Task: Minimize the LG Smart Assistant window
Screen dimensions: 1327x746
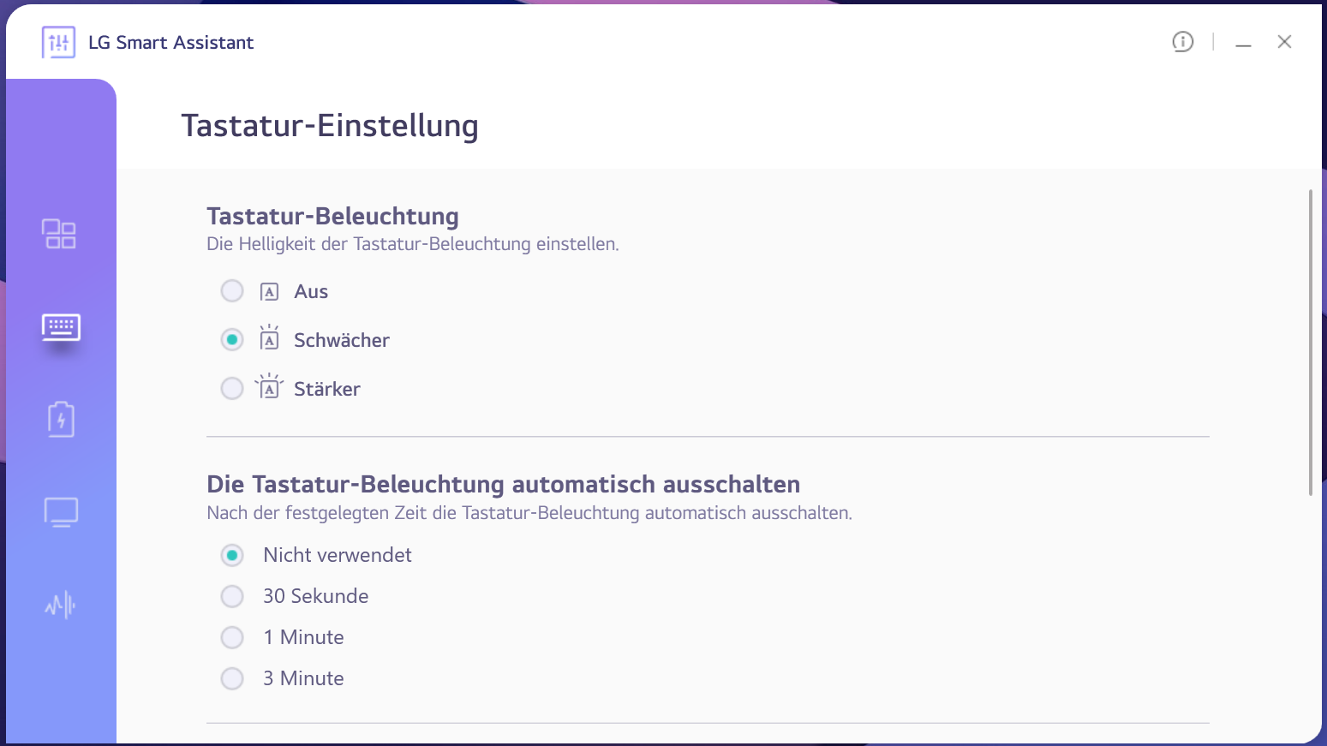Action: coord(1243,43)
